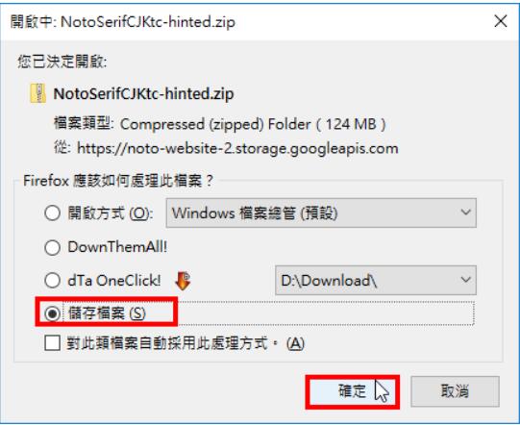Screen dimensions: 520x425
Task: Click chevron arrow of download path combo
Action: coord(465,280)
